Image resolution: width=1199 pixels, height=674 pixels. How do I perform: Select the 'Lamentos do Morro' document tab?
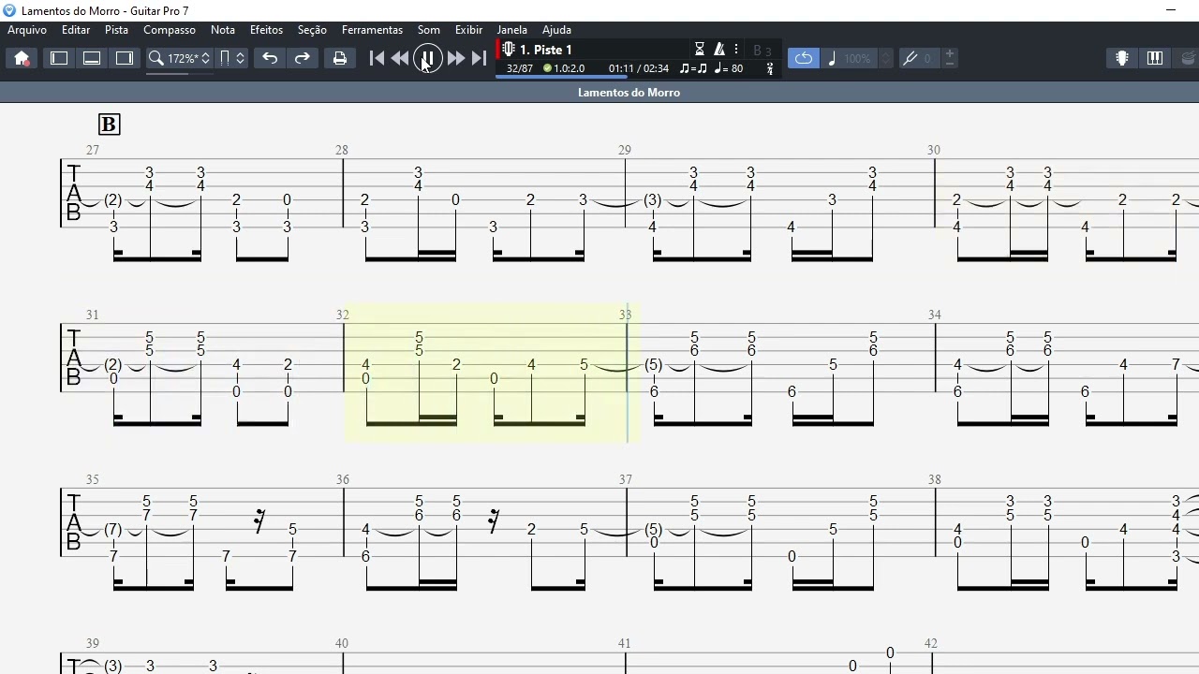(x=629, y=93)
